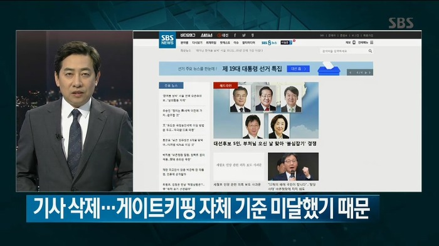Click the SBS link in the upper right utility bar
The height and width of the screenshot is (246, 439).
[322, 36]
